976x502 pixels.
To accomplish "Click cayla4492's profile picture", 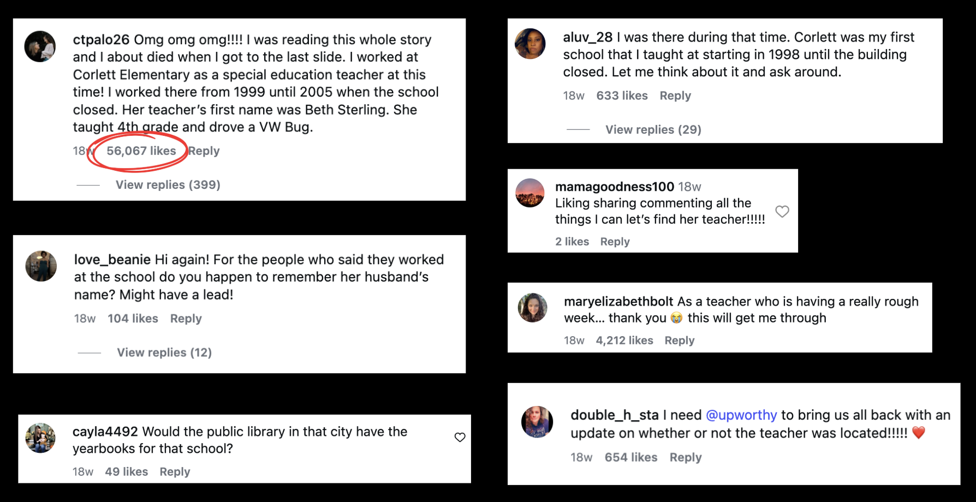I will (x=41, y=438).
